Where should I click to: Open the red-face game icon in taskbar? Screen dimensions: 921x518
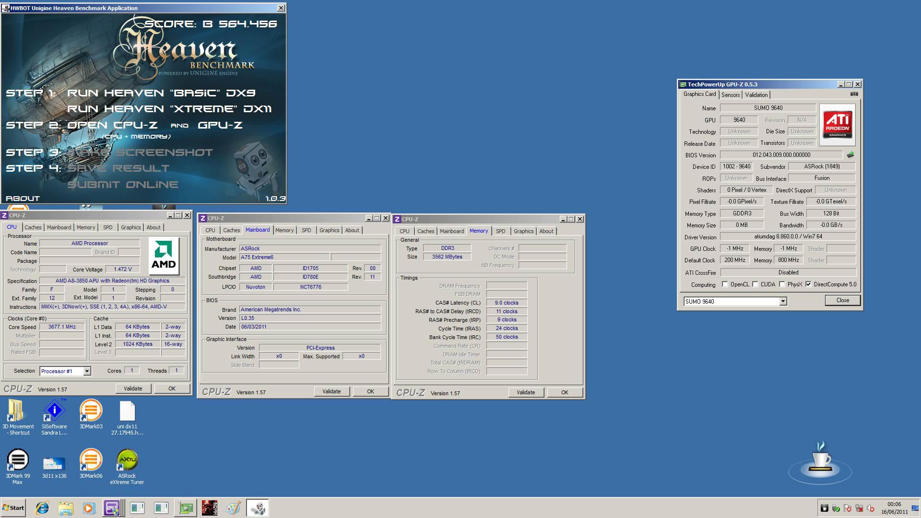coord(209,508)
